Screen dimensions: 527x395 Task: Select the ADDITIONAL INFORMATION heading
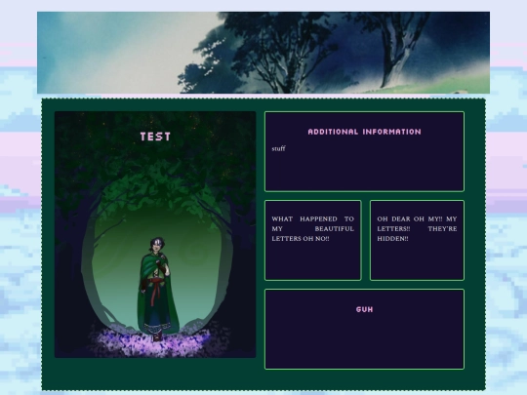pyautogui.click(x=364, y=132)
